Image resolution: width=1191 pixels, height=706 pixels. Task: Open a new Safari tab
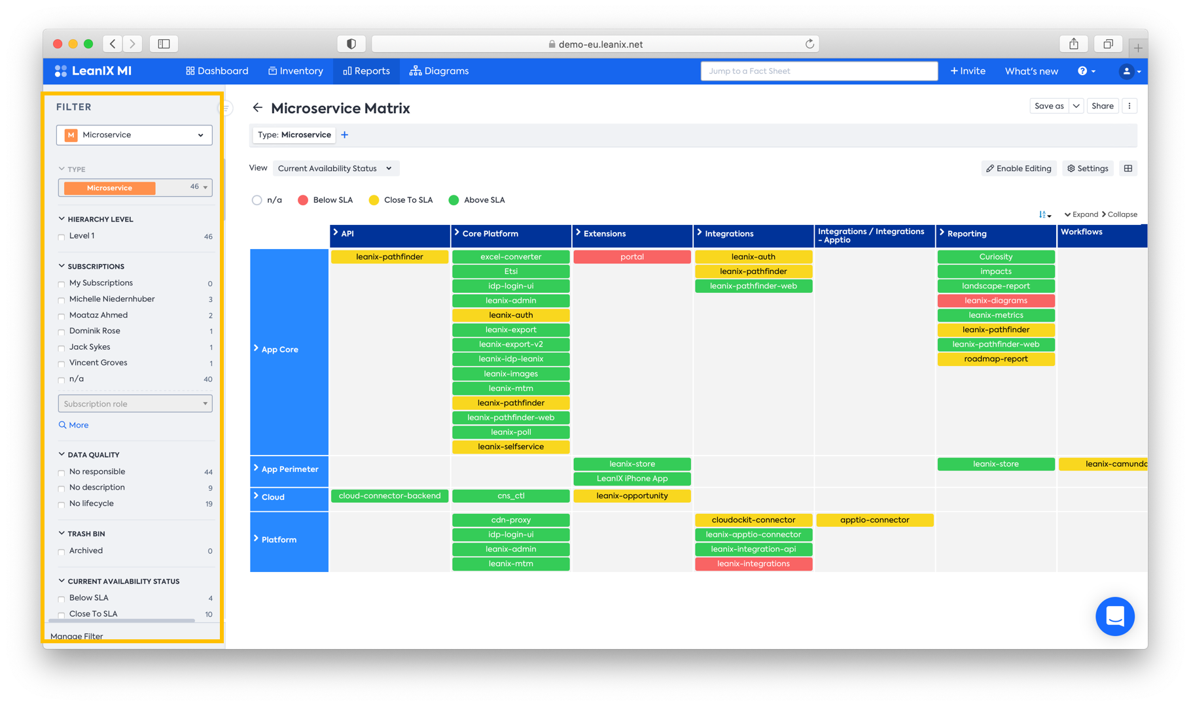click(x=1138, y=47)
